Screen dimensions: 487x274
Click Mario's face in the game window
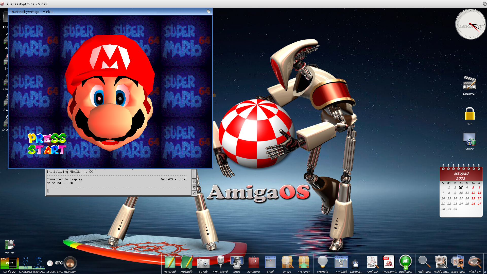tap(110, 93)
